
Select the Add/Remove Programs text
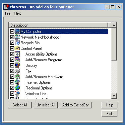click(x=44, y=60)
